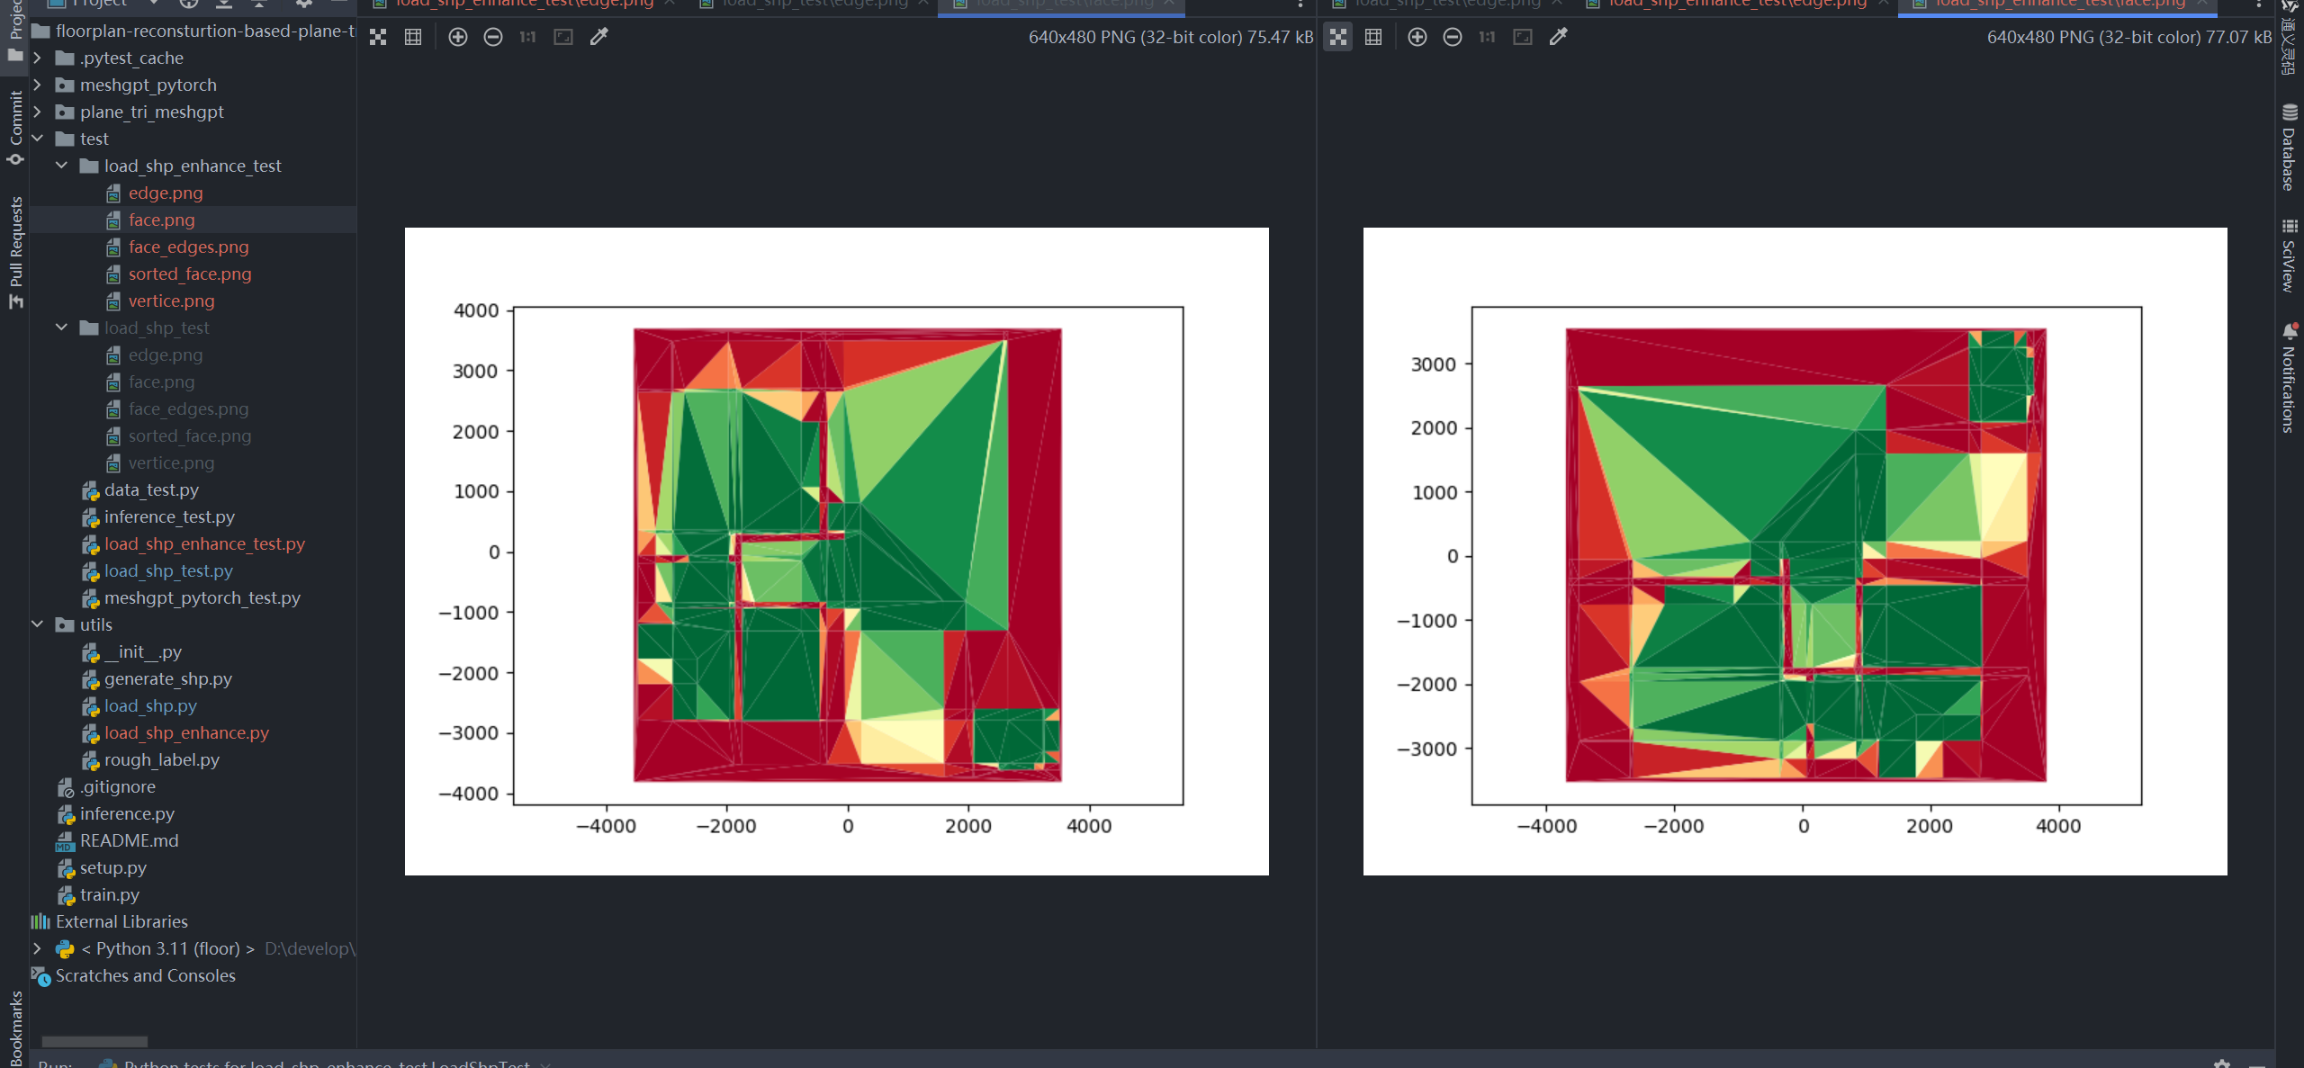This screenshot has width=2304, height=1068.
Task: Fit right image to window
Action: (x=1523, y=37)
